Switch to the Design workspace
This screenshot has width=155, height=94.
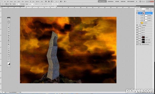(x=117, y=2)
